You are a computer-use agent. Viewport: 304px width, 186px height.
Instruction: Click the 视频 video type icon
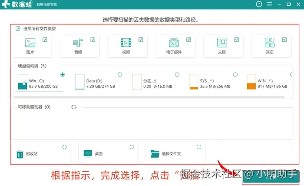coord(126,43)
